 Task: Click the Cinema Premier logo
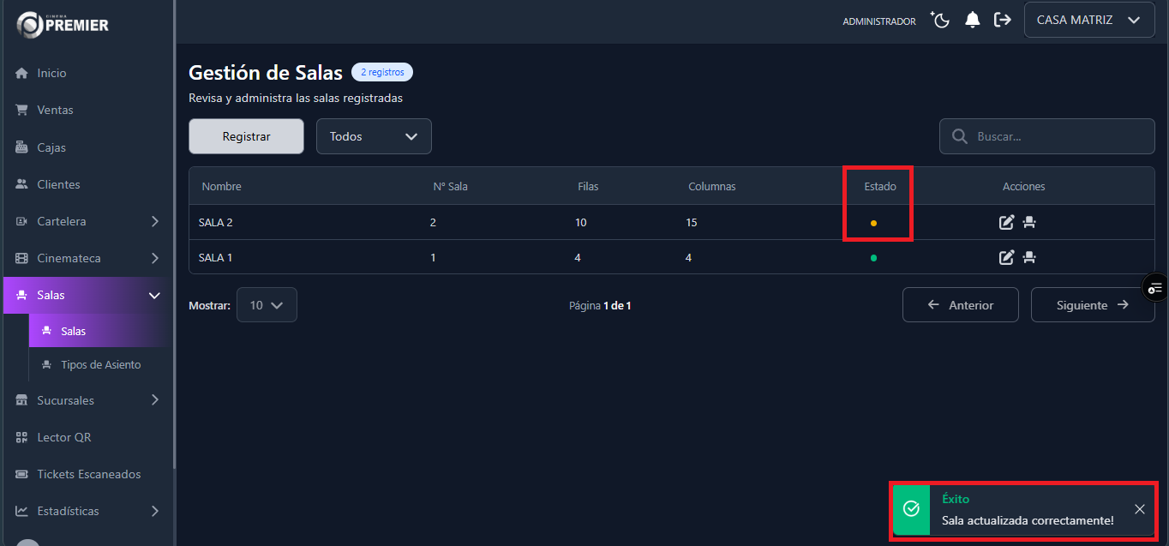click(64, 25)
